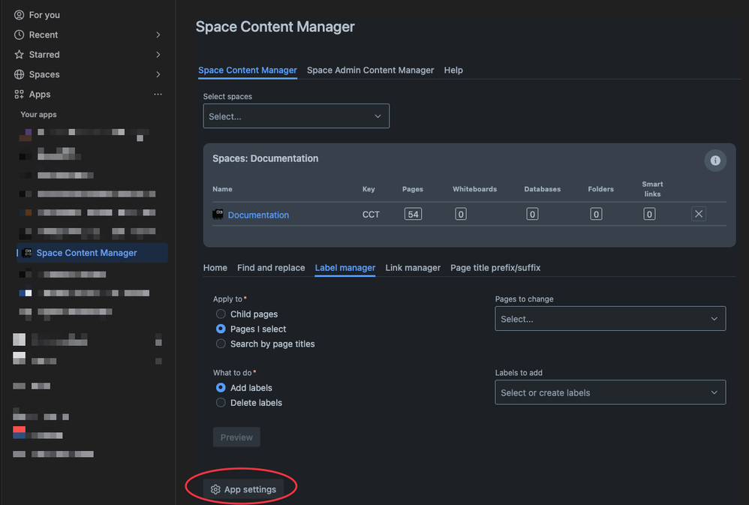Click the Recent clock icon
The image size is (749, 505).
[x=20, y=35]
